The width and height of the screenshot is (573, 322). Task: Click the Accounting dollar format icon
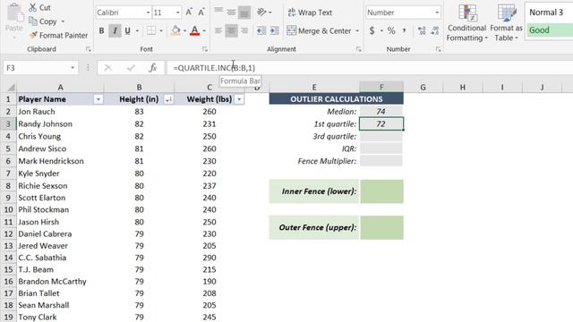point(372,30)
